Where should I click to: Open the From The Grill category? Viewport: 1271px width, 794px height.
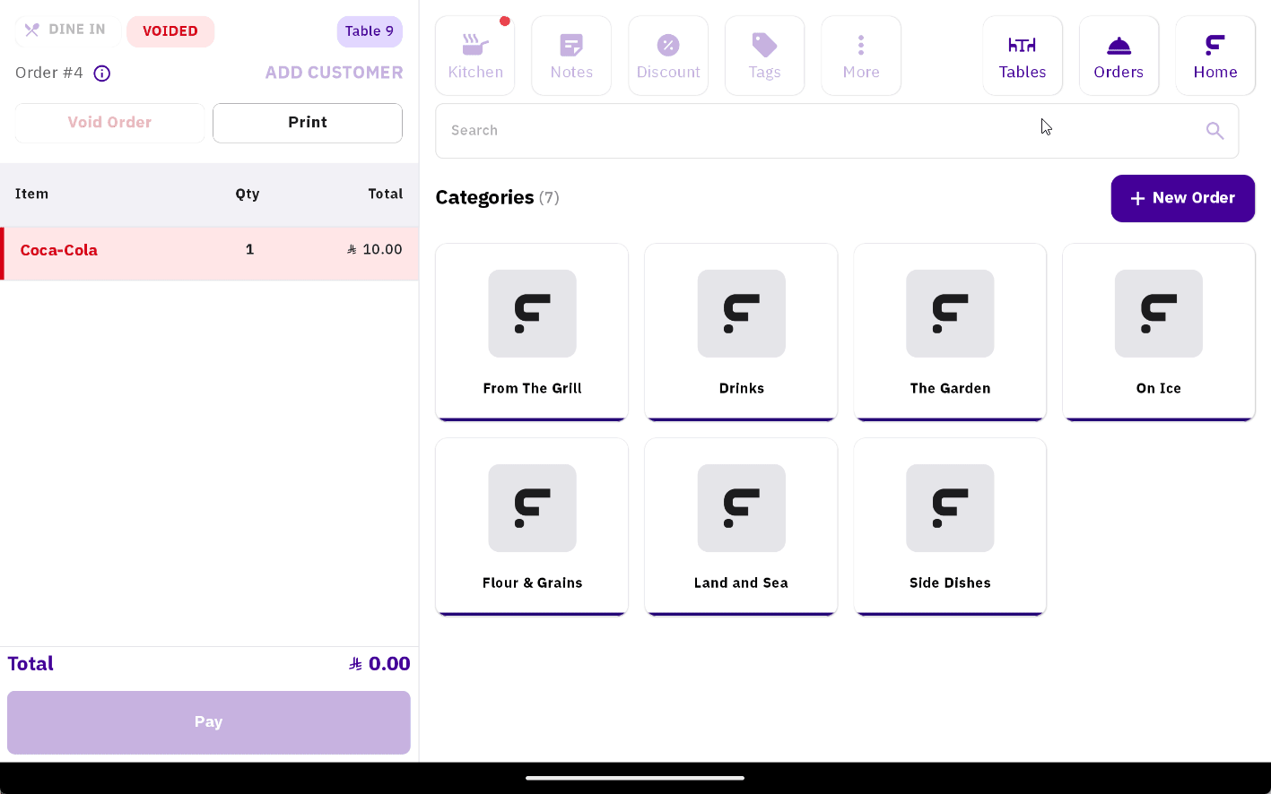(x=532, y=332)
